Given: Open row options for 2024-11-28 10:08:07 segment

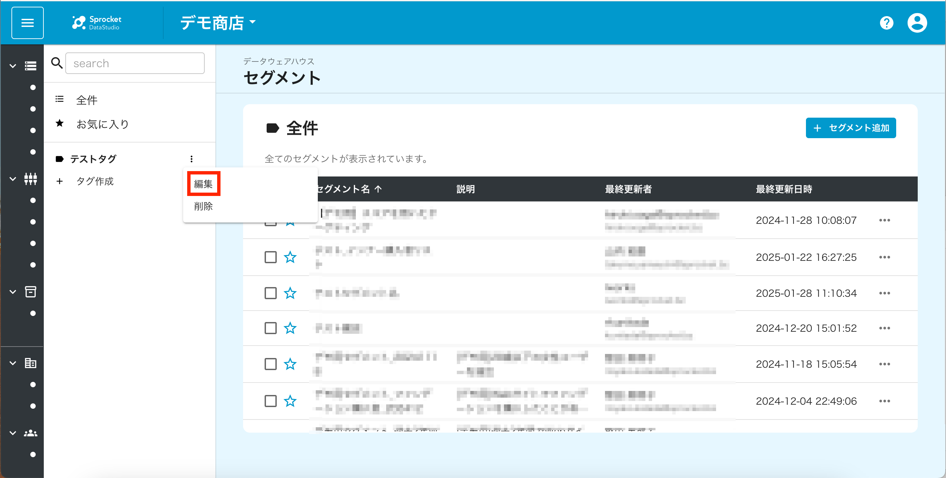Looking at the screenshot, I should tap(884, 220).
